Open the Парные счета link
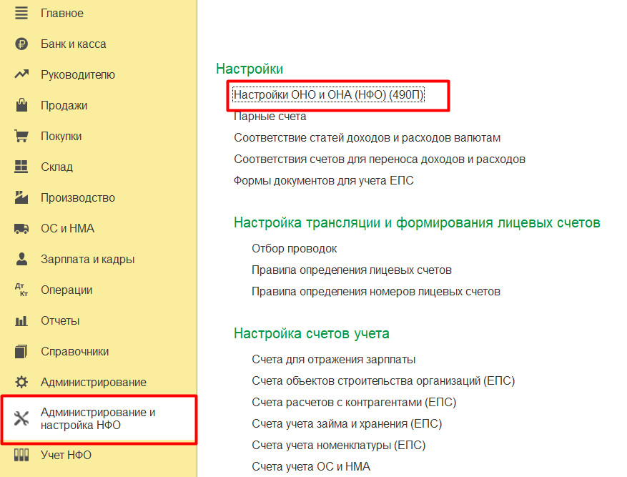The width and height of the screenshot is (627, 477). (x=270, y=116)
